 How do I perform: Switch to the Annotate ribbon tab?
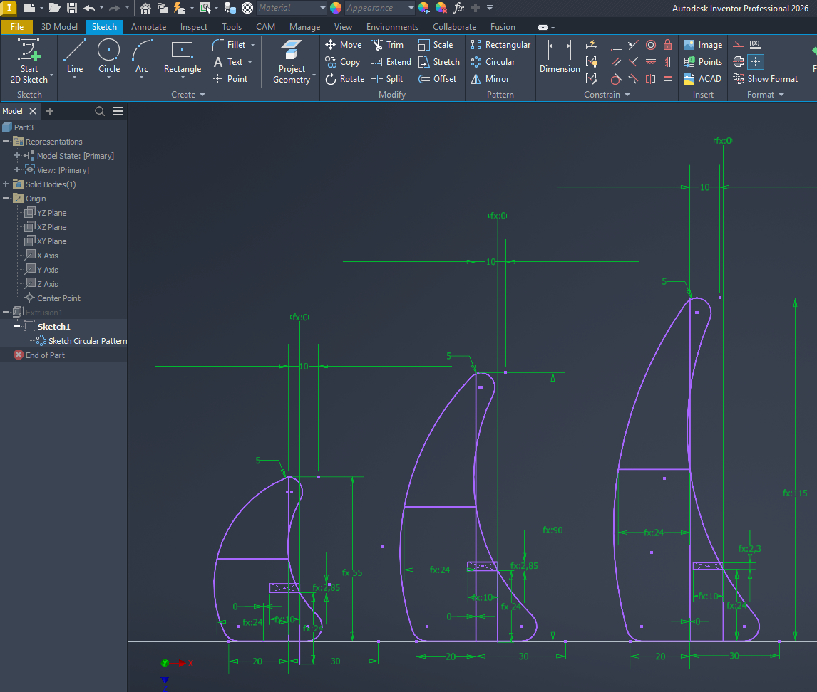point(148,26)
